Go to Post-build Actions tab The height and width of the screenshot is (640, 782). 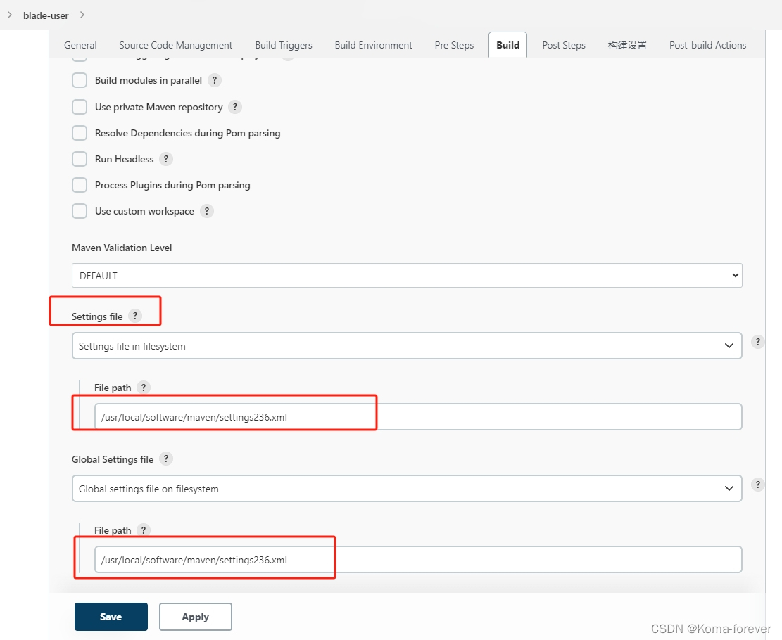coord(707,45)
